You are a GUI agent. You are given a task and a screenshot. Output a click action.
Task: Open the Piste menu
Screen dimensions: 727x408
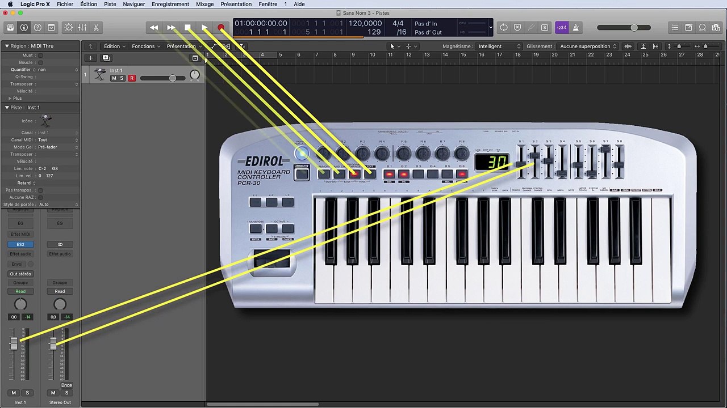(110, 4)
